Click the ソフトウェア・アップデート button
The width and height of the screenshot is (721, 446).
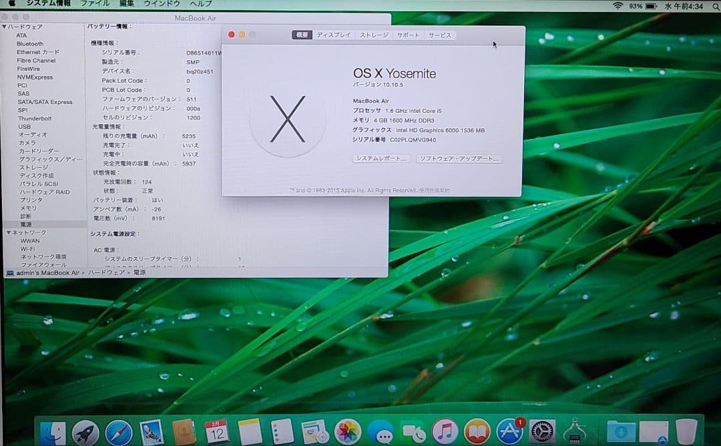pos(461,159)
